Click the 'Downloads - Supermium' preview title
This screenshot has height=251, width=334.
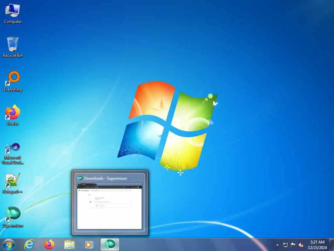point(106,178)
